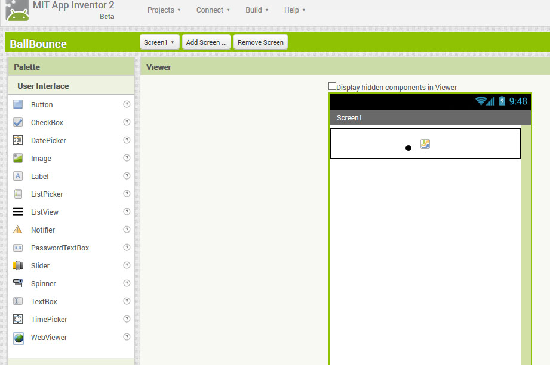The width and height of the screenshot is (550, 365).
Task: Enable Display hidden components in Viewer
Action: (x=332, y=86)
